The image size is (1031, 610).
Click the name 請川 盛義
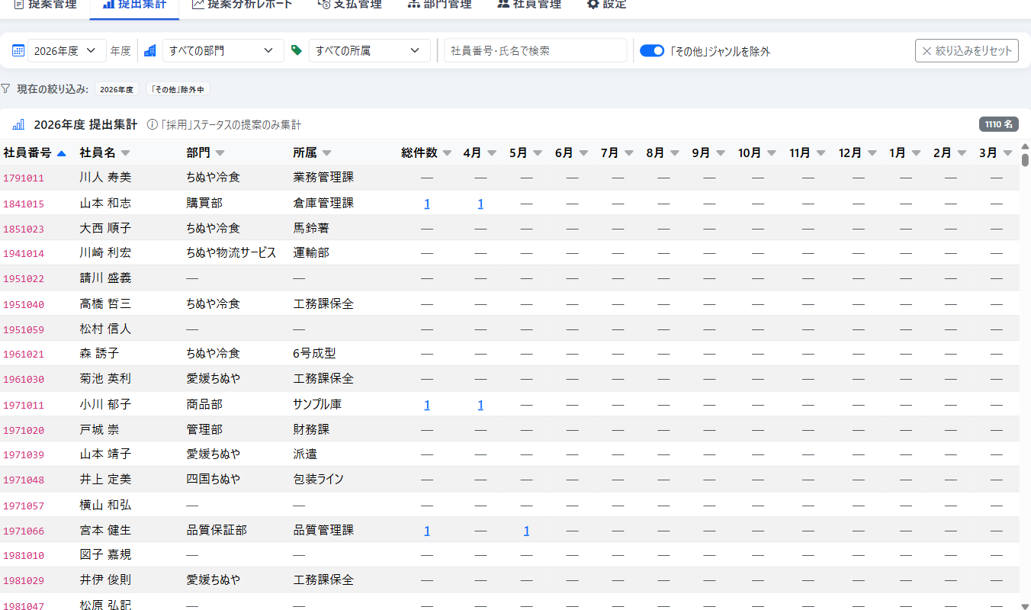(x=105, y=278)
